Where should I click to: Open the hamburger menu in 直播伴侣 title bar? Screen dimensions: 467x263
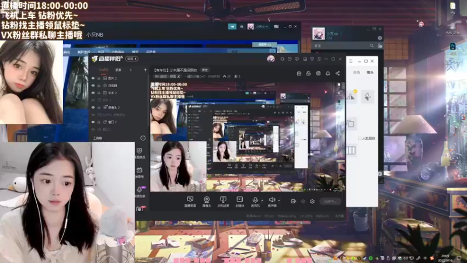pos(319,59)
